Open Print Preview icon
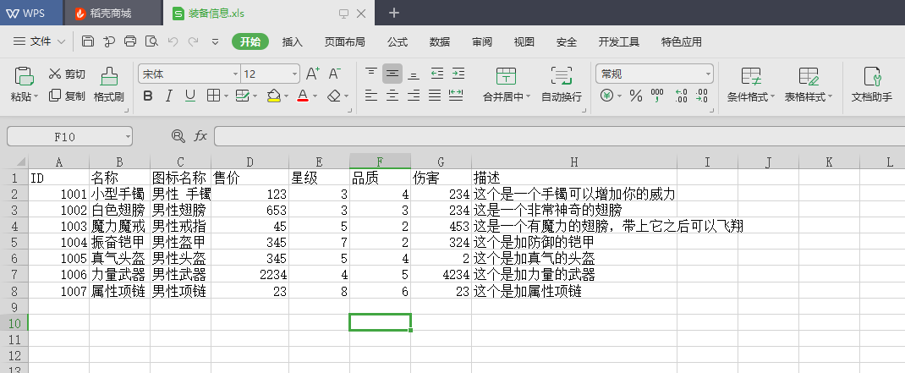 point(151,41)
